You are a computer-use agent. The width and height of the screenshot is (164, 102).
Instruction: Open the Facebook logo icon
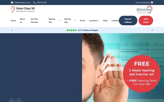(x=152, y=2)
